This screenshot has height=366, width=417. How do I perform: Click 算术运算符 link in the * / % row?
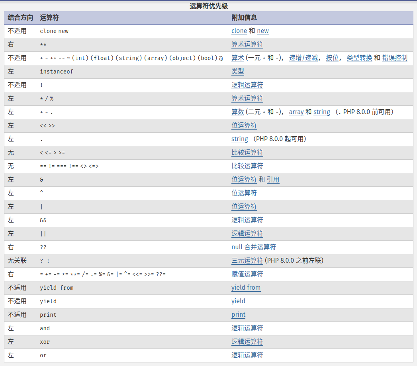tap(247, 99)
